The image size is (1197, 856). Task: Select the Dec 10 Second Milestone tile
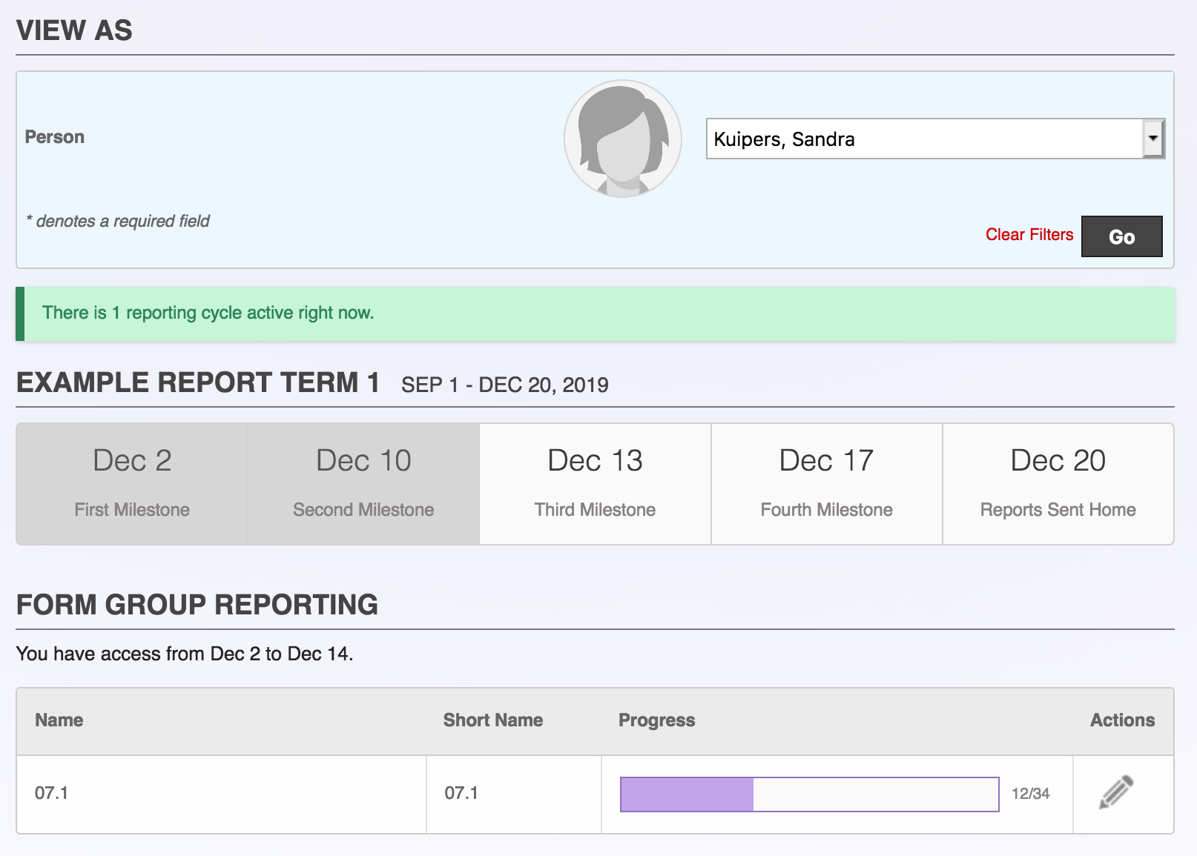coord(363,484)
